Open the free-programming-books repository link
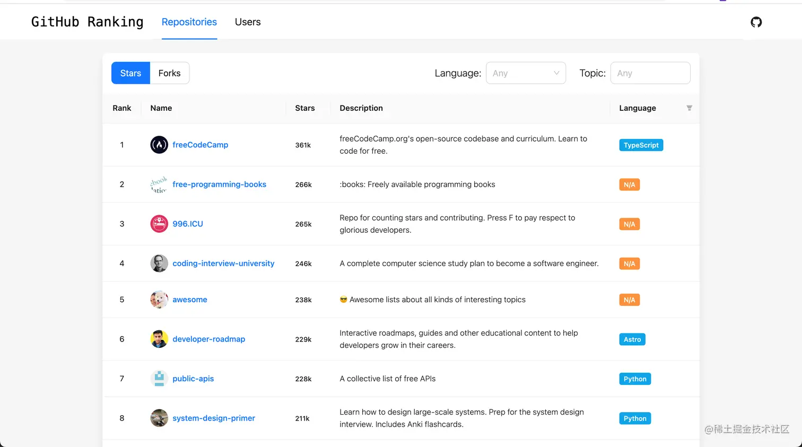The width and height of the screenshot is (802, 447). click(x=219, y=185)
